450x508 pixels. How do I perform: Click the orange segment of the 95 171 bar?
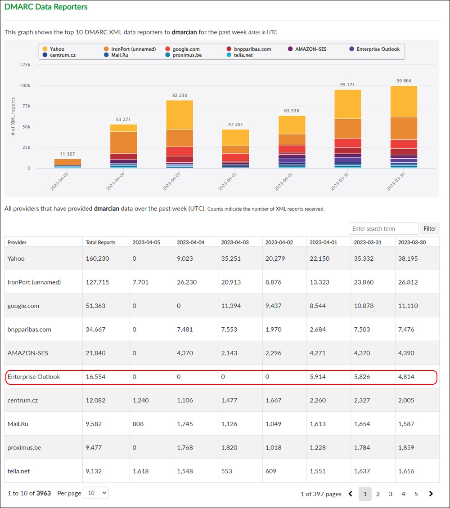point(348,129)
